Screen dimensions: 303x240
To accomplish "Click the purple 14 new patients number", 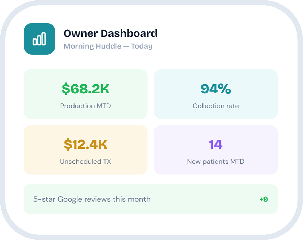I will click(216, 144).
